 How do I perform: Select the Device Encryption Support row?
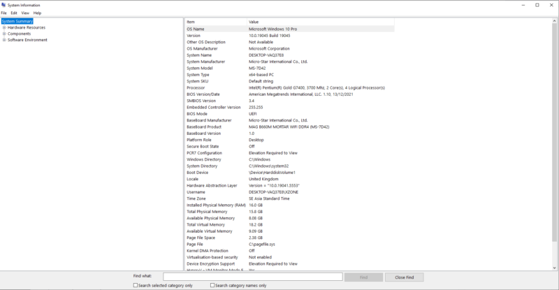click(x=289, y=264)
